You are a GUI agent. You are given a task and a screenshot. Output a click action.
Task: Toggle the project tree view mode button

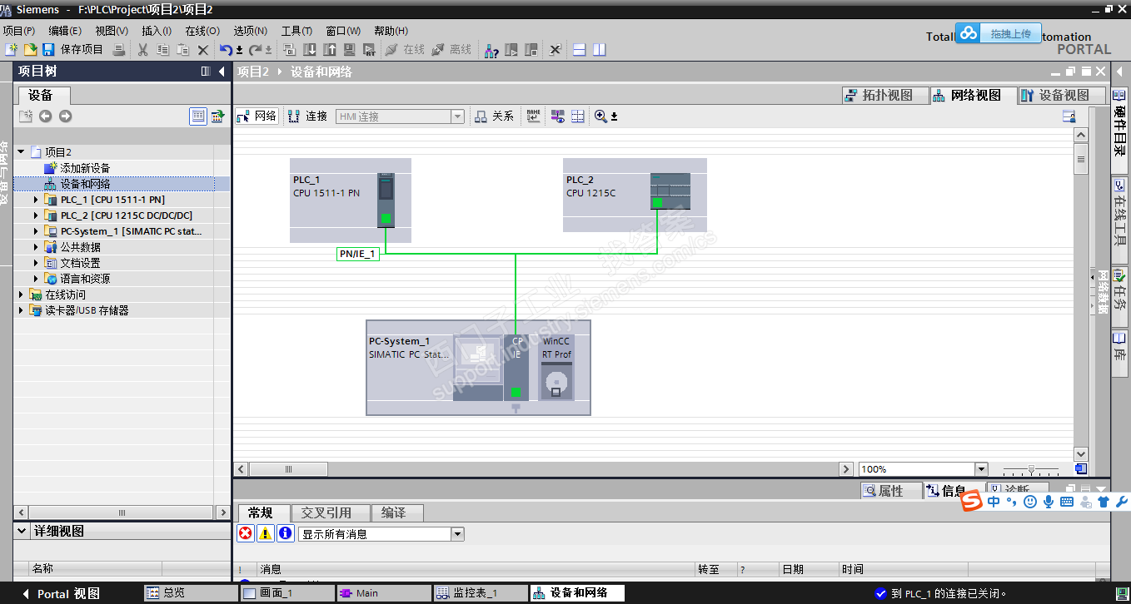(198, 116)
